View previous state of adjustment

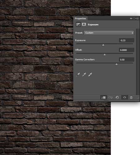point(110,97)
